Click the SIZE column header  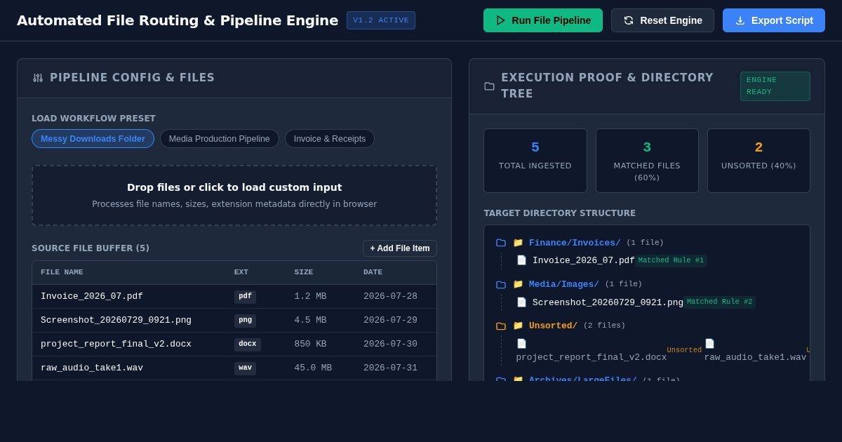pos(304,272)
